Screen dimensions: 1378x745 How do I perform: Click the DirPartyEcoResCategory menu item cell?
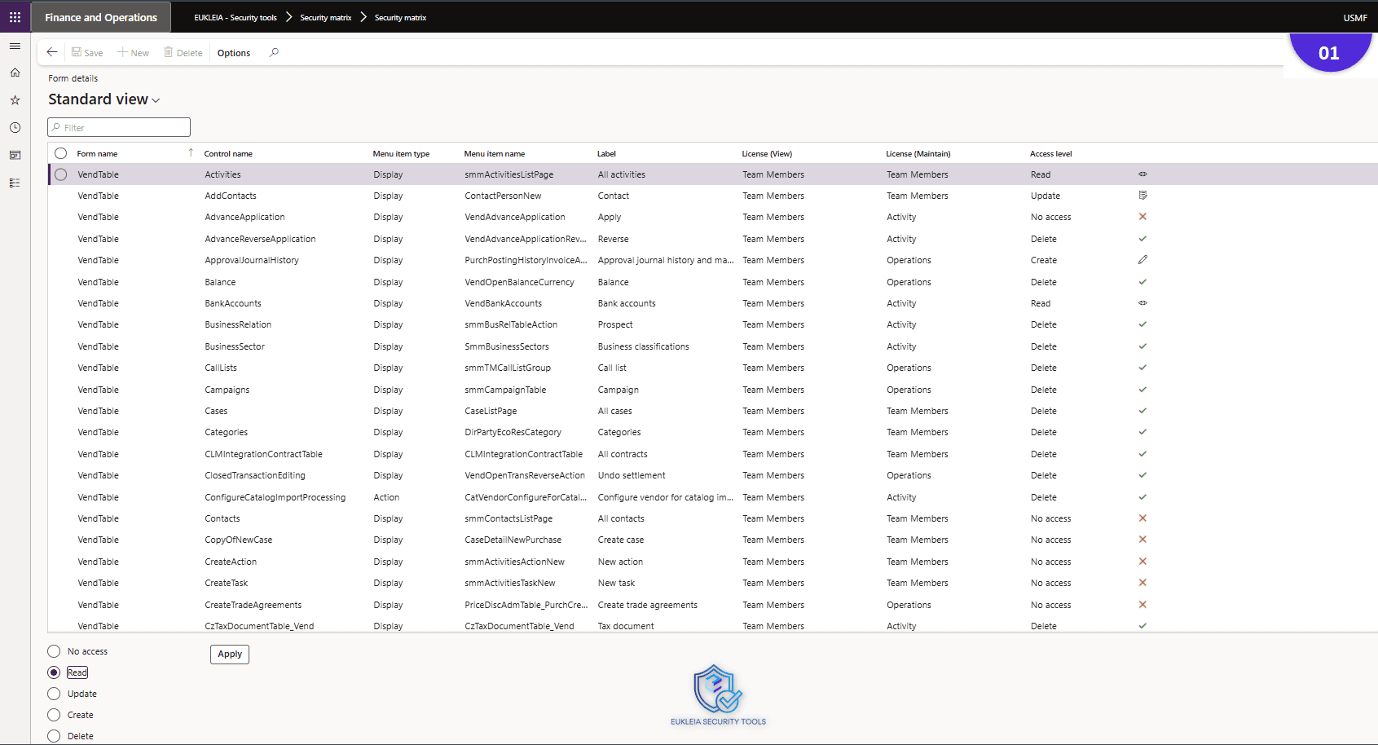pos(513,432)
